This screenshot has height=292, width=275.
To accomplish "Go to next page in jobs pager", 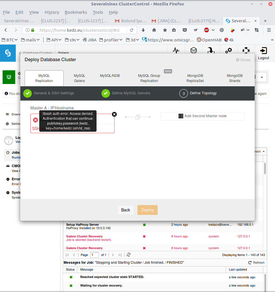I will point(113,255).
